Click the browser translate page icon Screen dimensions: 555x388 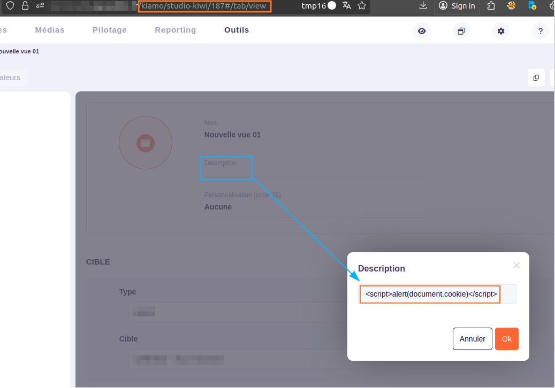tap(347, 6)
